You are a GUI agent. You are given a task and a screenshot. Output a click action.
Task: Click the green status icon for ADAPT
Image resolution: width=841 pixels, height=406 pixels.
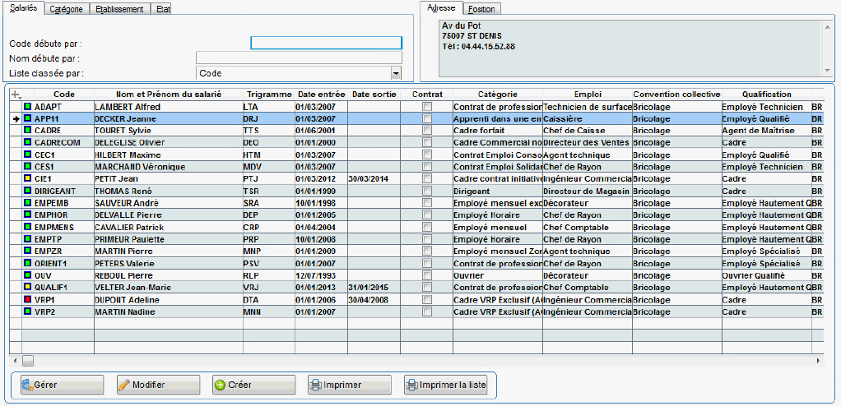point(27,107)
